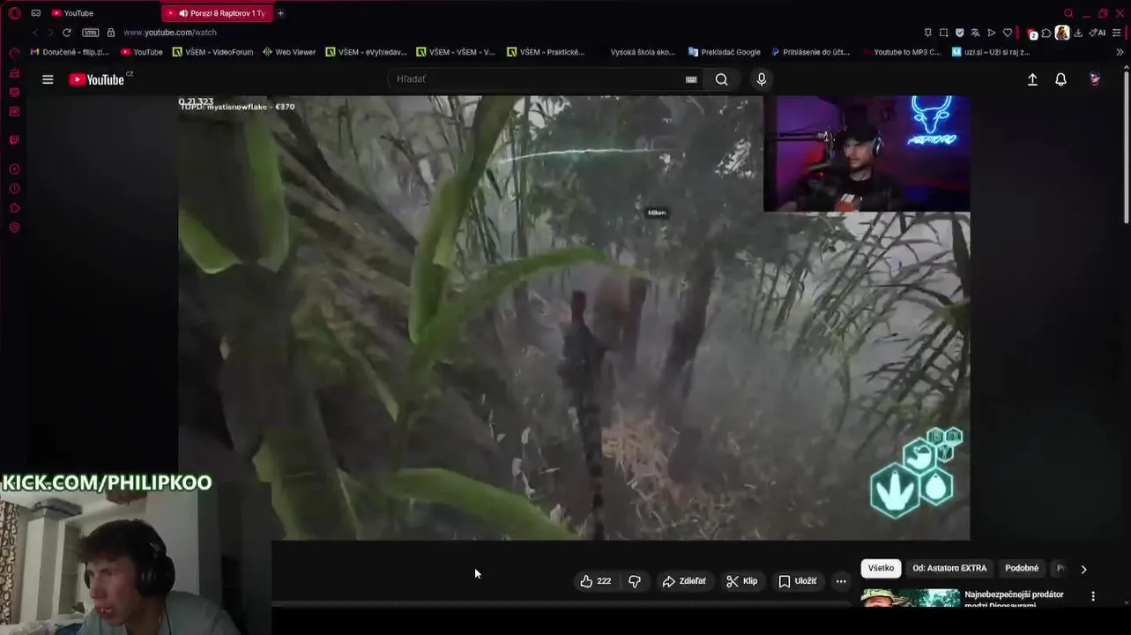This screenshot has height=635, width=1131.
Task: Click the snapshot capture icon
Action: point(944,33)
